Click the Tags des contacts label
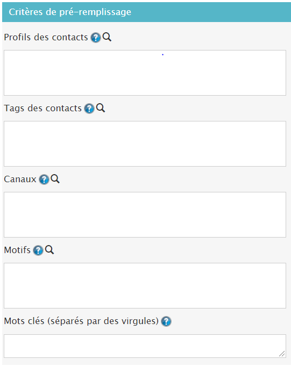 point(42,109)
